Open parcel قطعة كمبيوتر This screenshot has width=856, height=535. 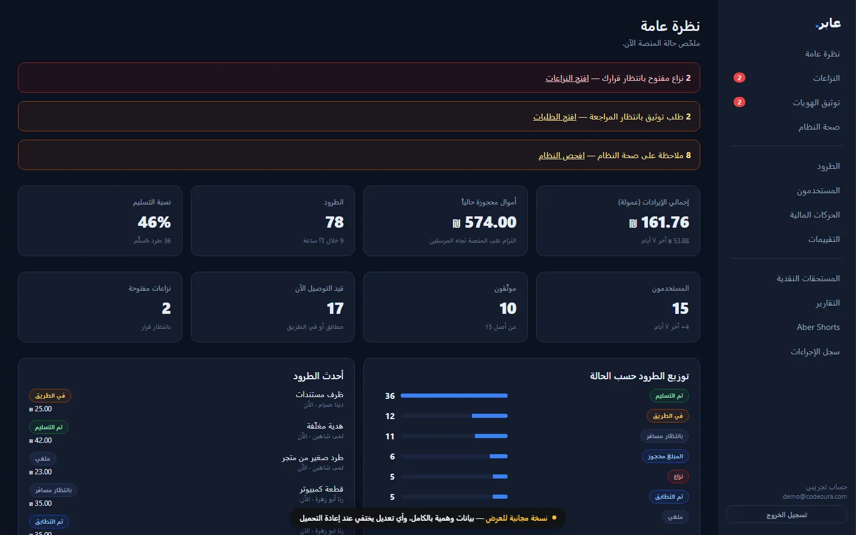coord(322,489)
